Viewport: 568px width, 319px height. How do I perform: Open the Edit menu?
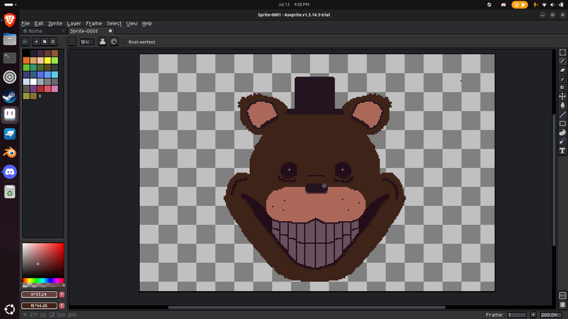[38, 23]
